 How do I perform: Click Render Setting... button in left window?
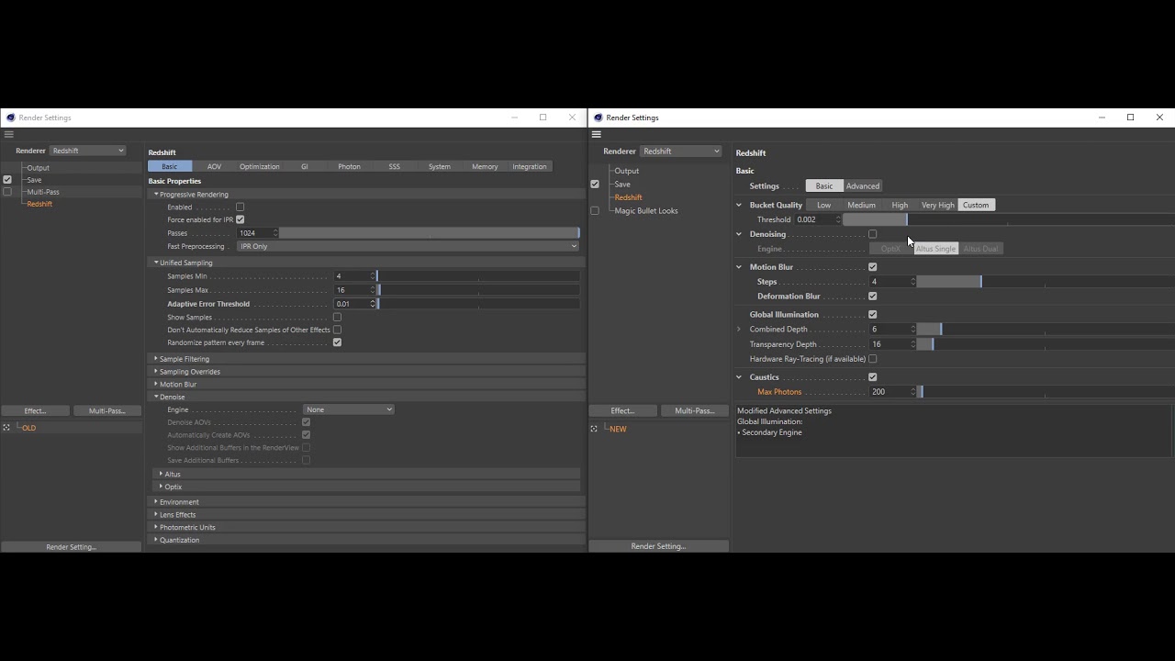tap(71, 546)
